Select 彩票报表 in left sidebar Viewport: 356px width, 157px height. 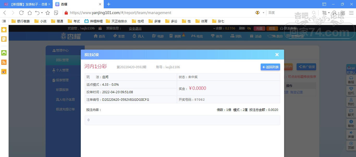(x=62, y=90)
